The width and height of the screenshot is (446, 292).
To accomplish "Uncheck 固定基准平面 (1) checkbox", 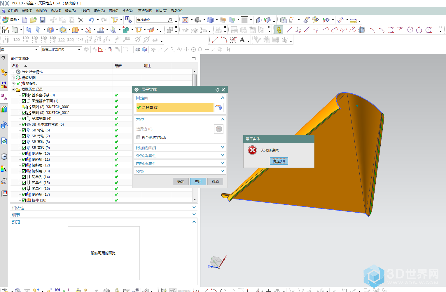I will coord(24,101).
